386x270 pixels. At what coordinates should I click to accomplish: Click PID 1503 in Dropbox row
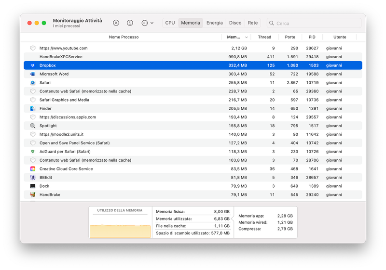(x=314, y=65)
